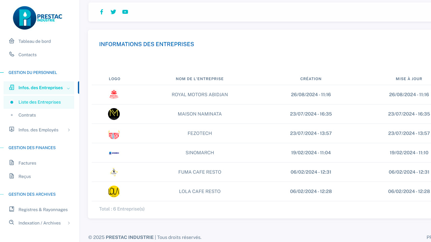Open the Contrats submenu item

coord(27,115)
